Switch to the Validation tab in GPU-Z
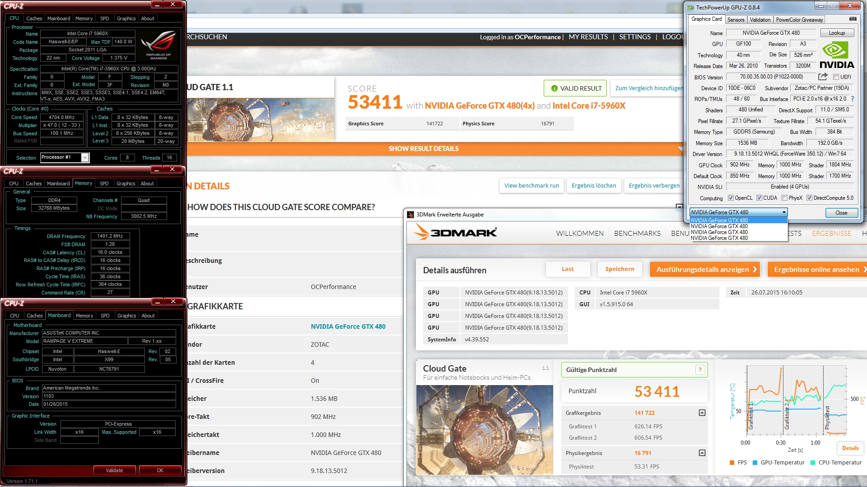 (x=760, y=20)
